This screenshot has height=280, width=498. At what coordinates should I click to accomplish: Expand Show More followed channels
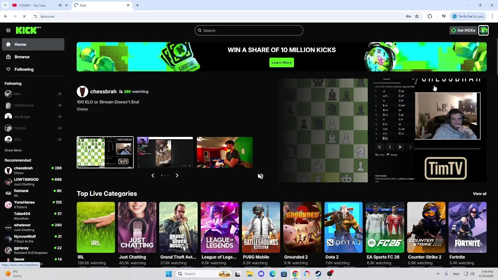tap(13, 150)
